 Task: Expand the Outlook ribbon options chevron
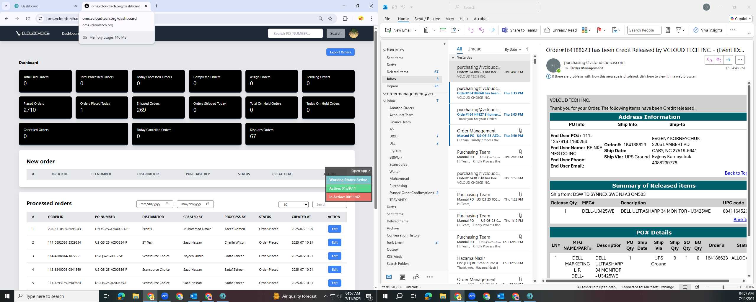point(749,33)
